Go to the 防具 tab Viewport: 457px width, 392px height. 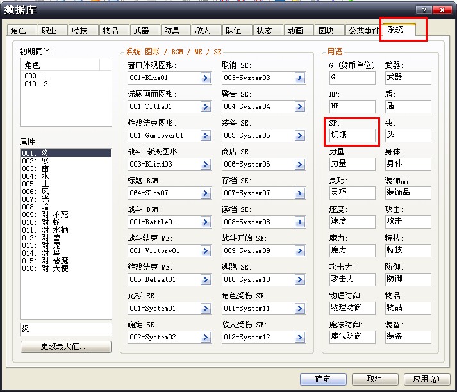(x=176, y=30)
